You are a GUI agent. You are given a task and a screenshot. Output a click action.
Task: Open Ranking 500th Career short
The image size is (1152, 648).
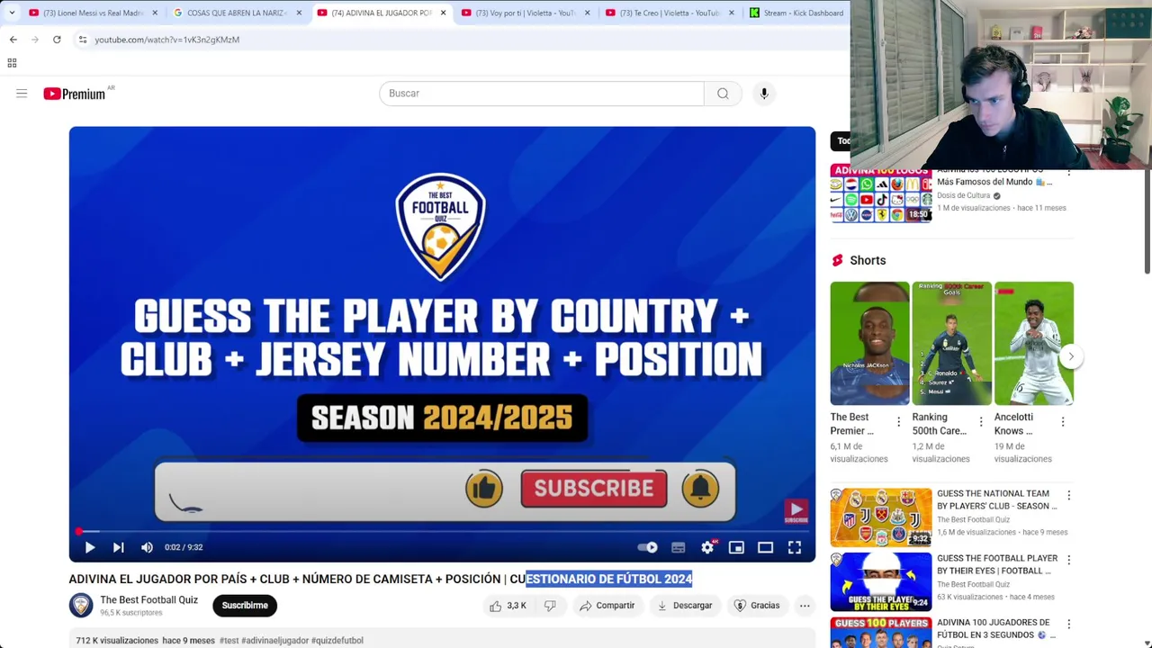click(x=951, y=343)
